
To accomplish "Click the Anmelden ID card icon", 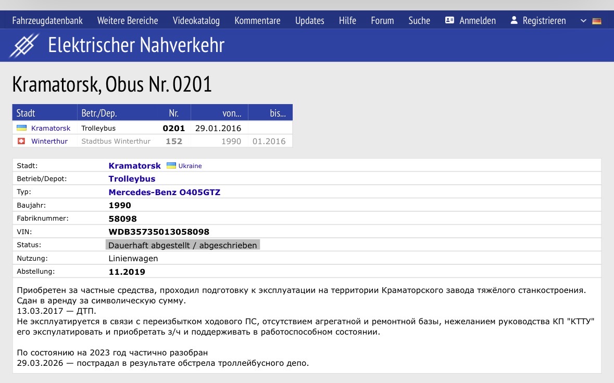I will click(x=449, y=20).
